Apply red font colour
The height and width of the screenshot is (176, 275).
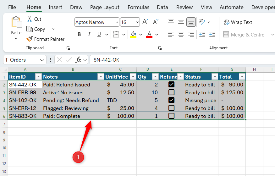coord(149,35)
